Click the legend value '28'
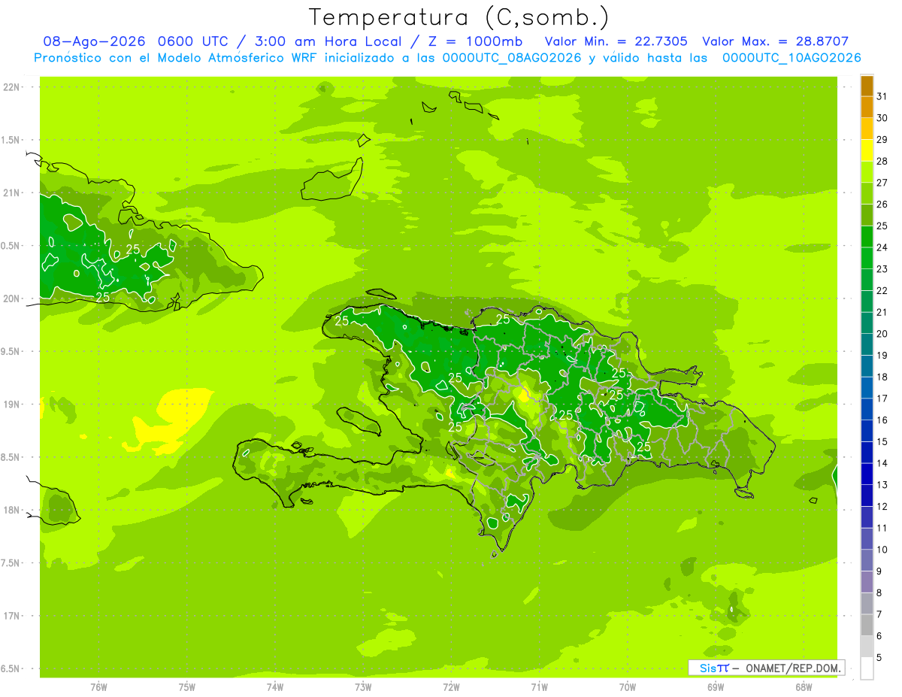 [882, 161]
